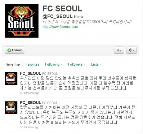143x134 pixels.
Task: Expand the Followers tab dropdown arrow
Action: pyautogui.click(x=84, y=64)
